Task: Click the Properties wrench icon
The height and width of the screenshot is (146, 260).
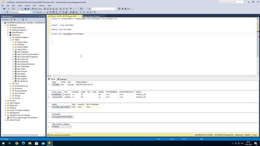Action: point(122,9)
